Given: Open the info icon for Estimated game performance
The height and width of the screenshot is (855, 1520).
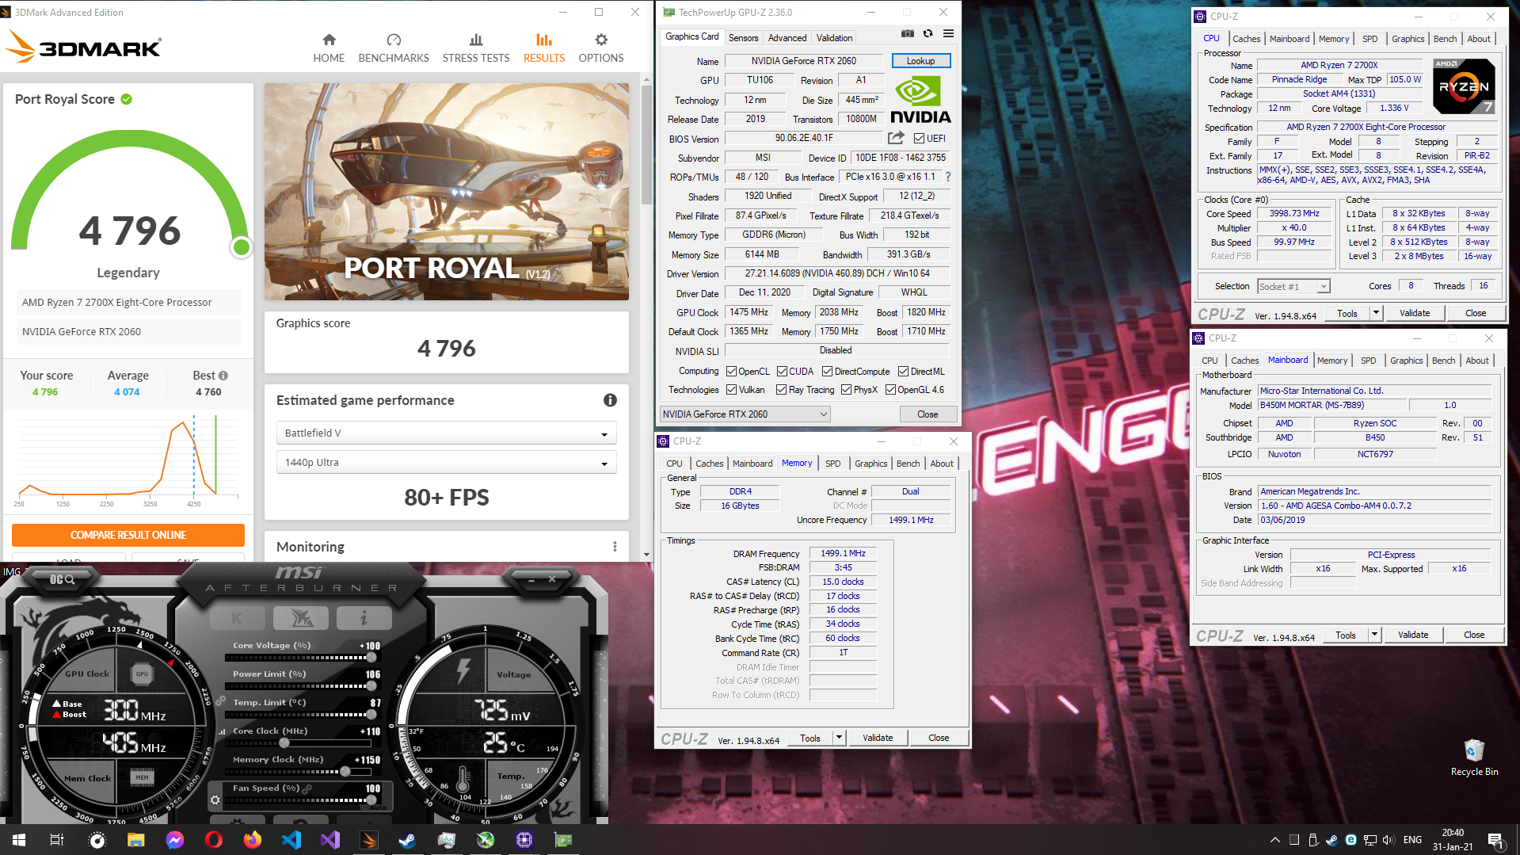Looking at the screenshot, I should click(610, 400).
